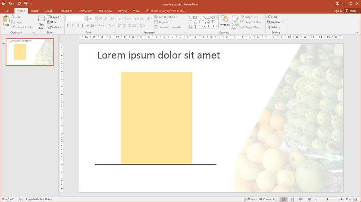
Task: Decrease the font size
Action: (x=105, y=19)
